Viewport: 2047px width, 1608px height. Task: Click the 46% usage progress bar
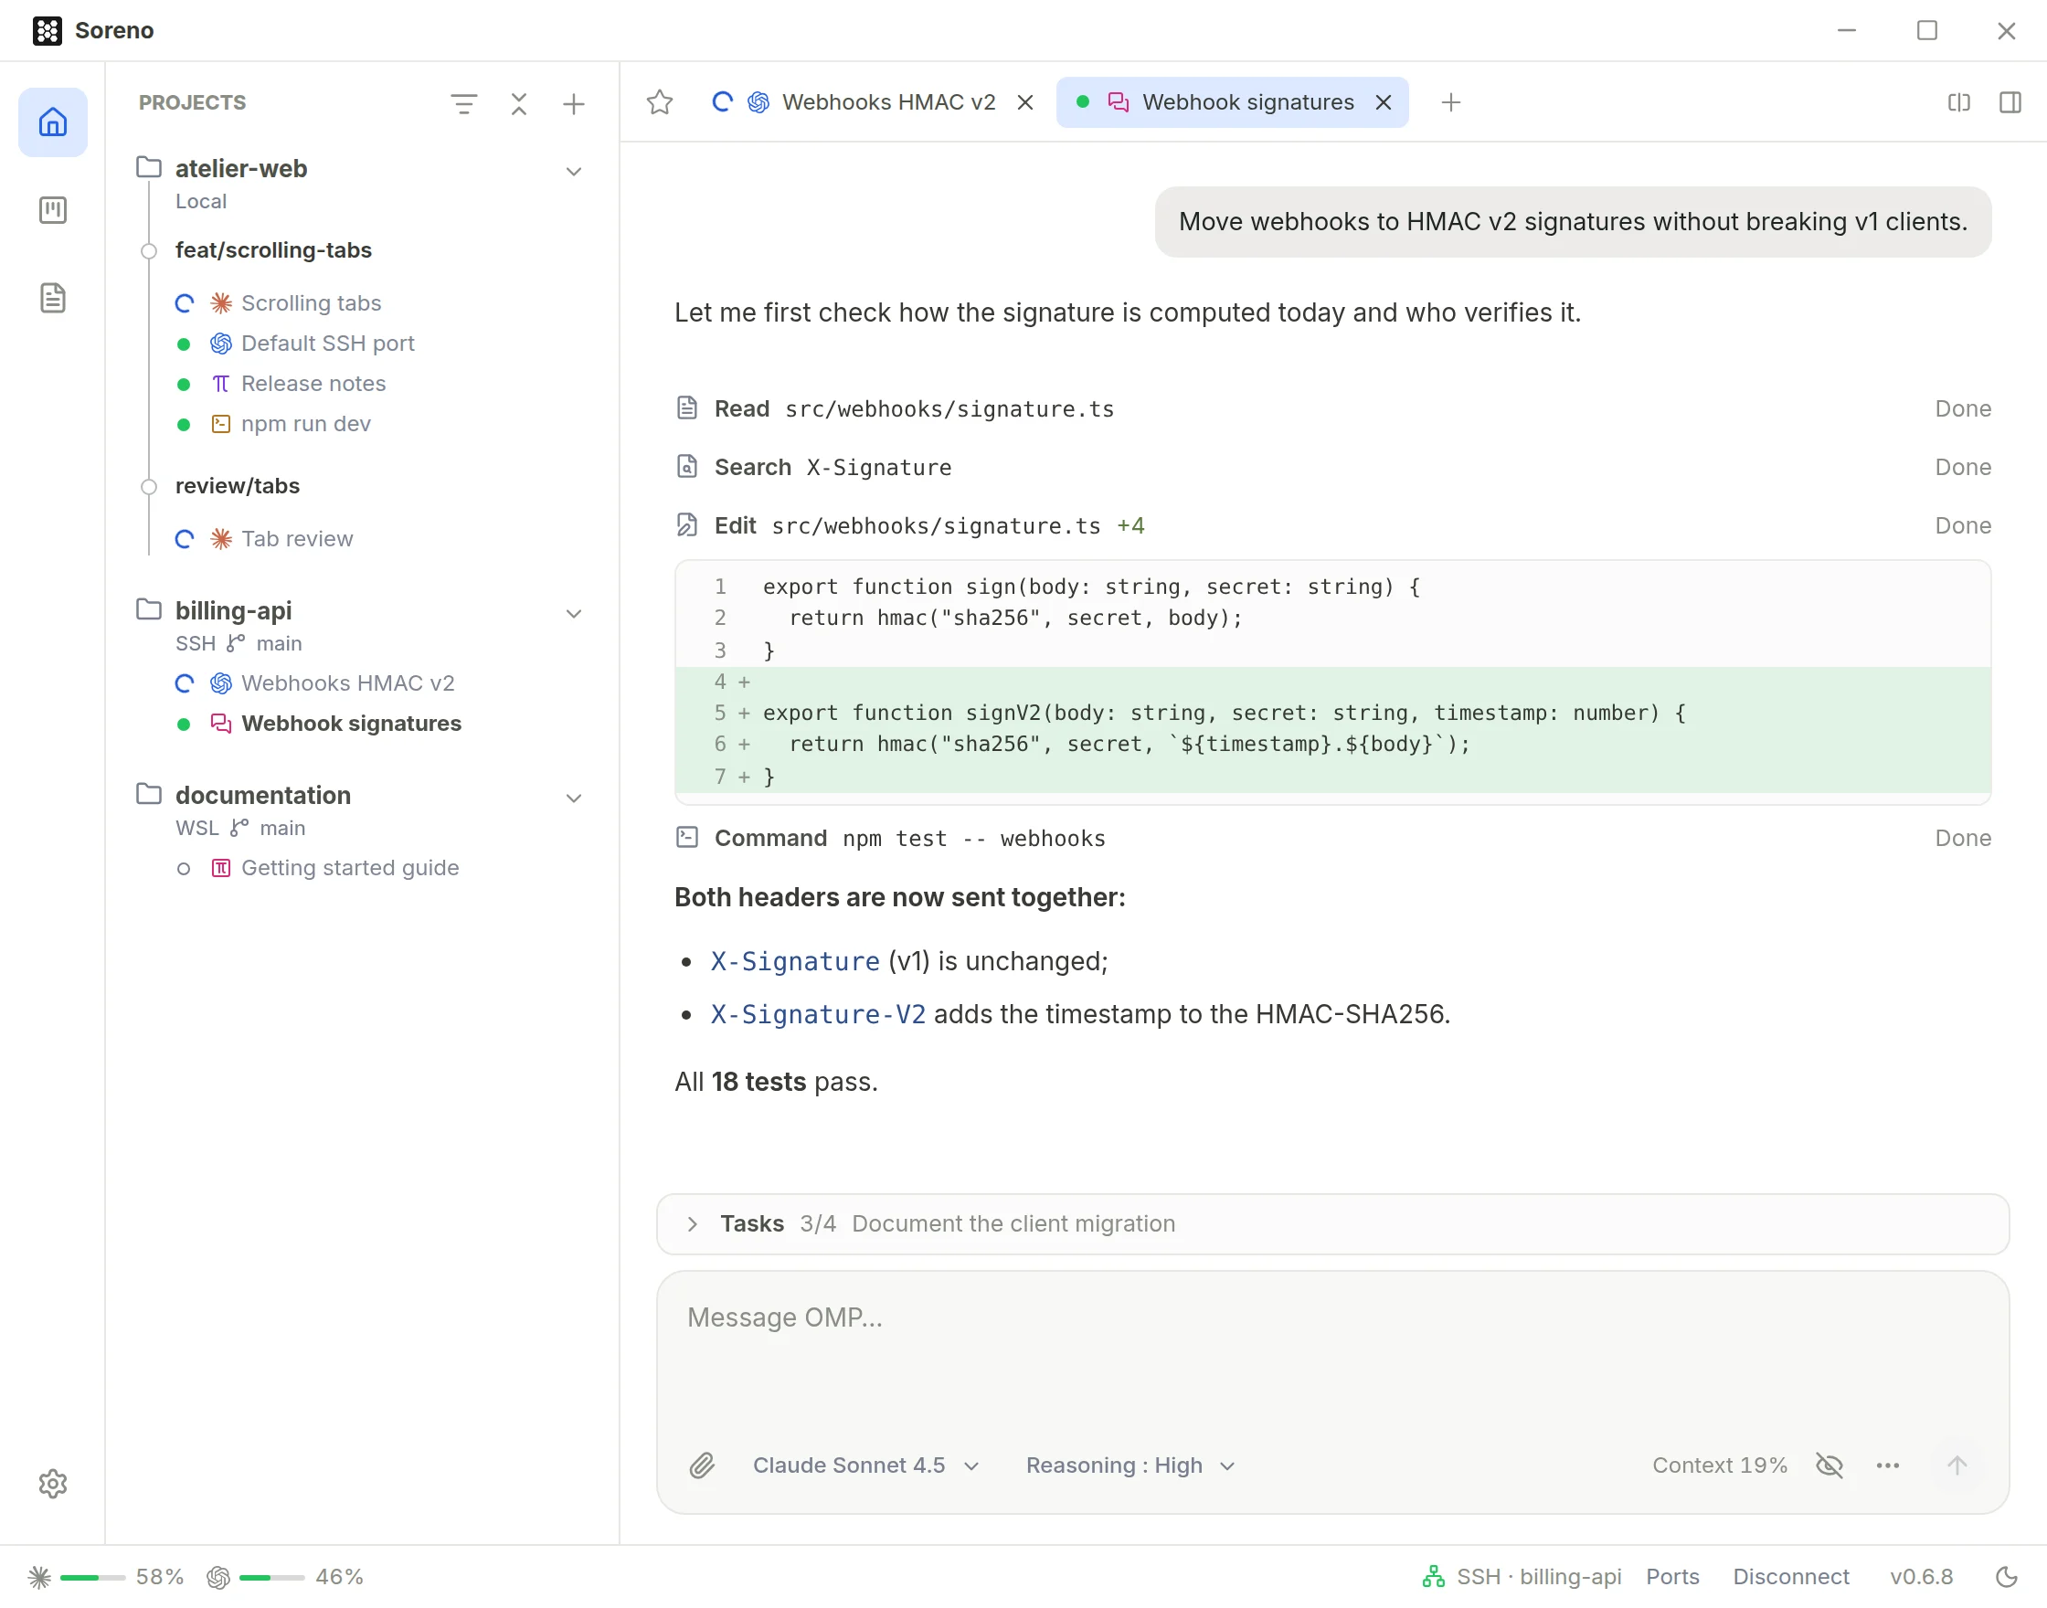pyautogui.click(x=271, y=1577)
